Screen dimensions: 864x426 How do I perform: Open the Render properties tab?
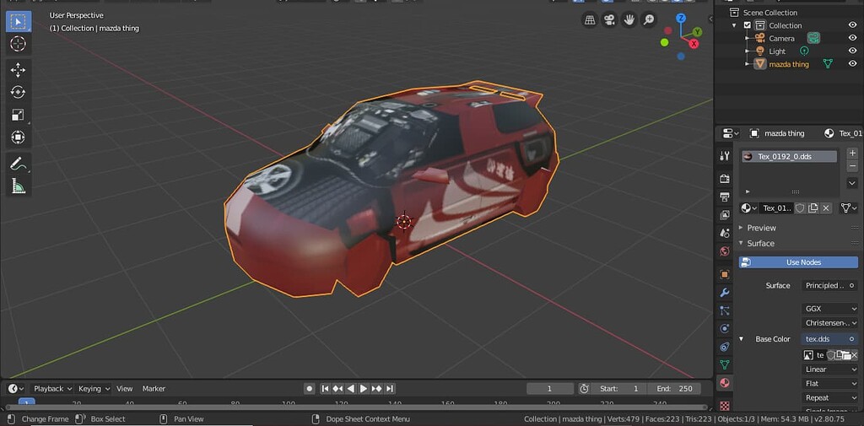tap(725, 179)
